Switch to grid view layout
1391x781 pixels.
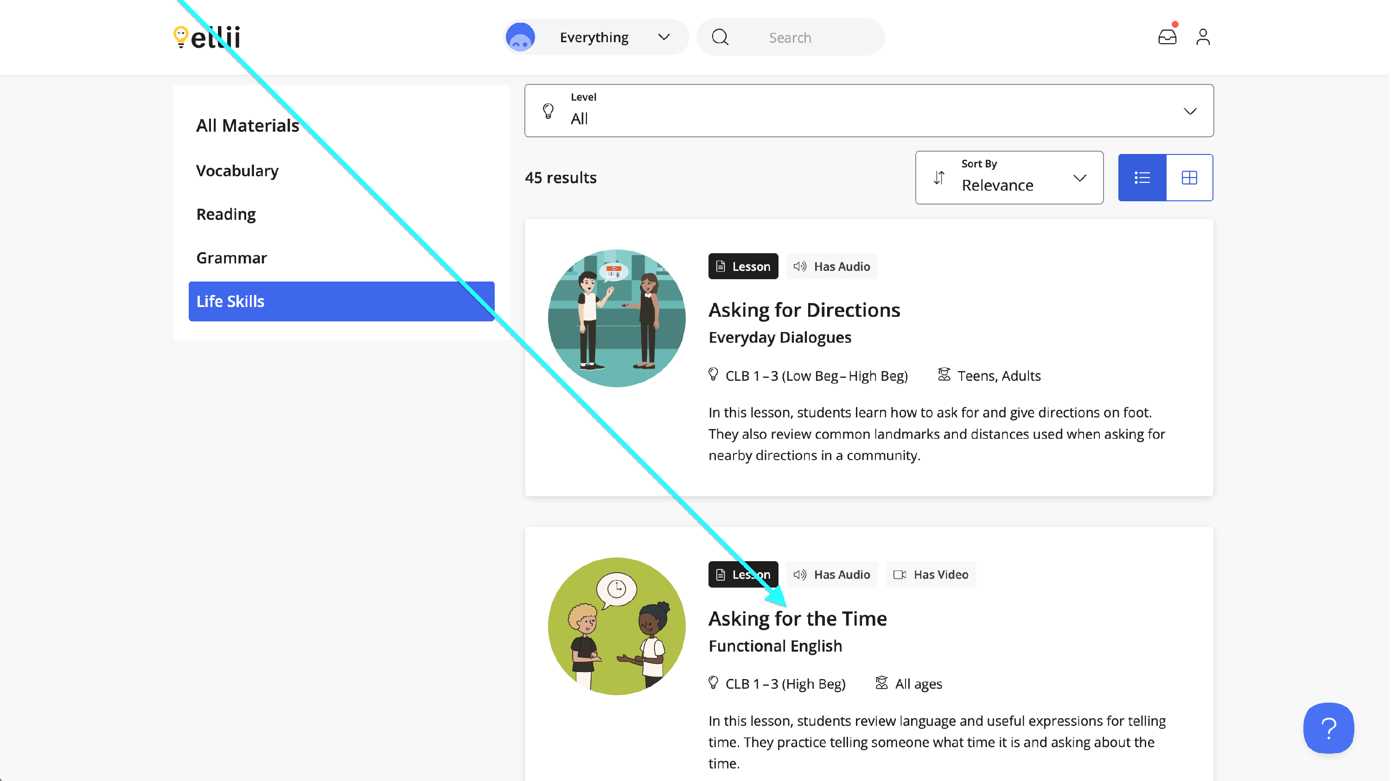tap(1189, 178)
